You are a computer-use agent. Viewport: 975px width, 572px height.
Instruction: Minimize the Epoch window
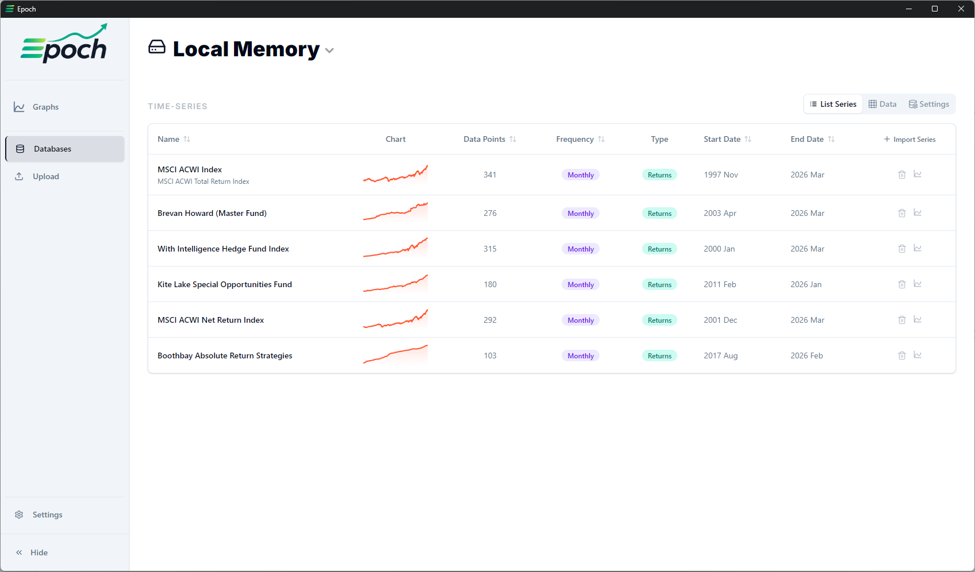tap(909, 9)
